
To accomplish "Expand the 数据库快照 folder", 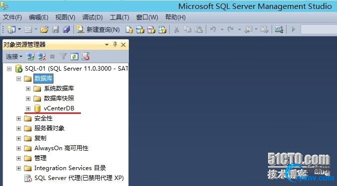I will pyautogui.click(x=28, y=98).
